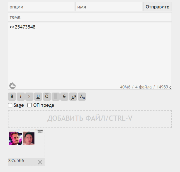Enable the ОП треда checkbox
The height and width of the screenshot is (172, 180).
coord(29,105)
